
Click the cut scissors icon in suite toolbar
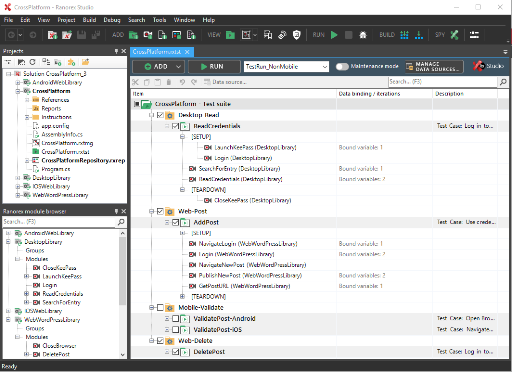pos(136,82)
